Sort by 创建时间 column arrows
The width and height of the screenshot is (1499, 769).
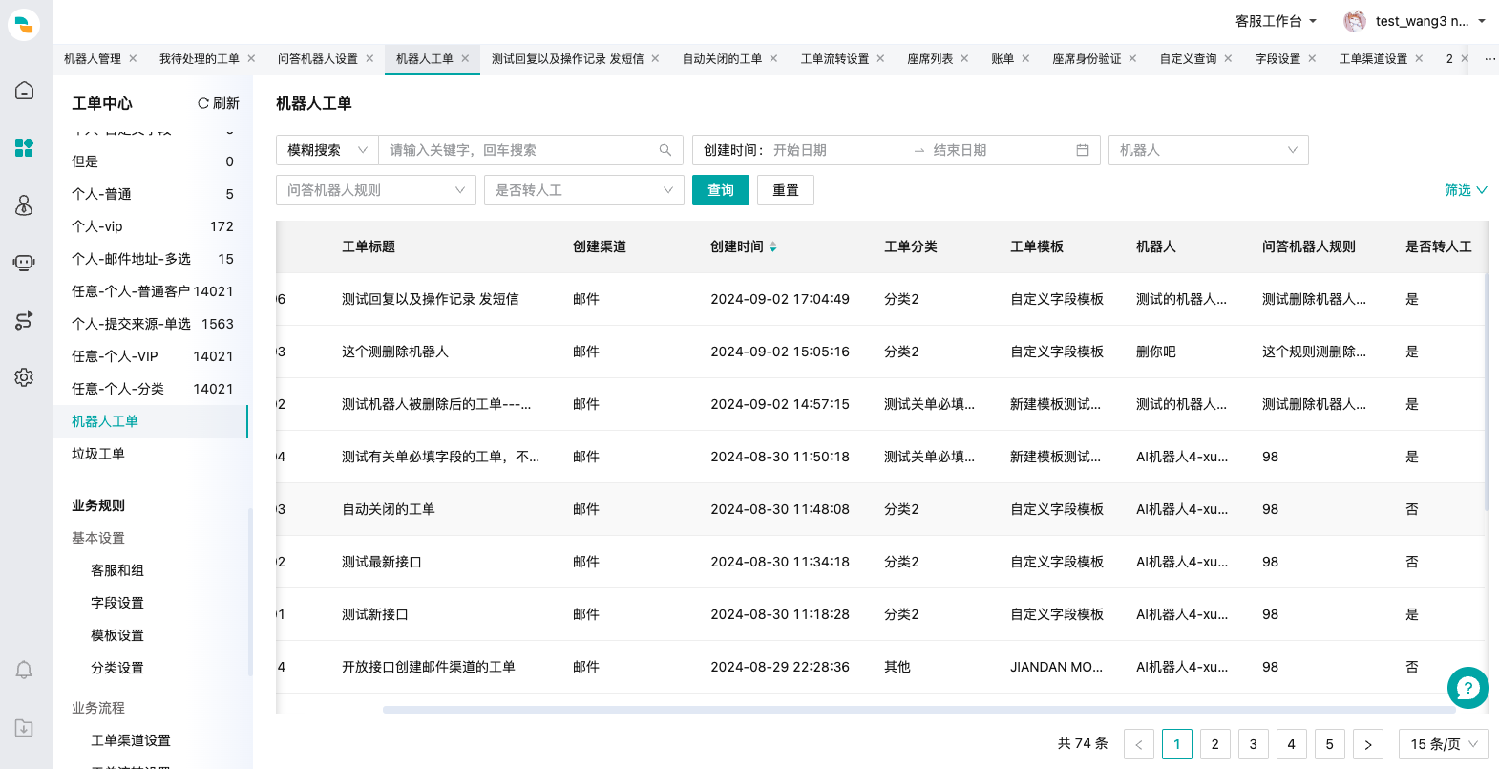773,246
